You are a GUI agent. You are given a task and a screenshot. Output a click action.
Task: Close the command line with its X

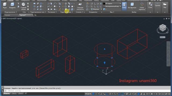pyautogui.click(x=2, y=88)
